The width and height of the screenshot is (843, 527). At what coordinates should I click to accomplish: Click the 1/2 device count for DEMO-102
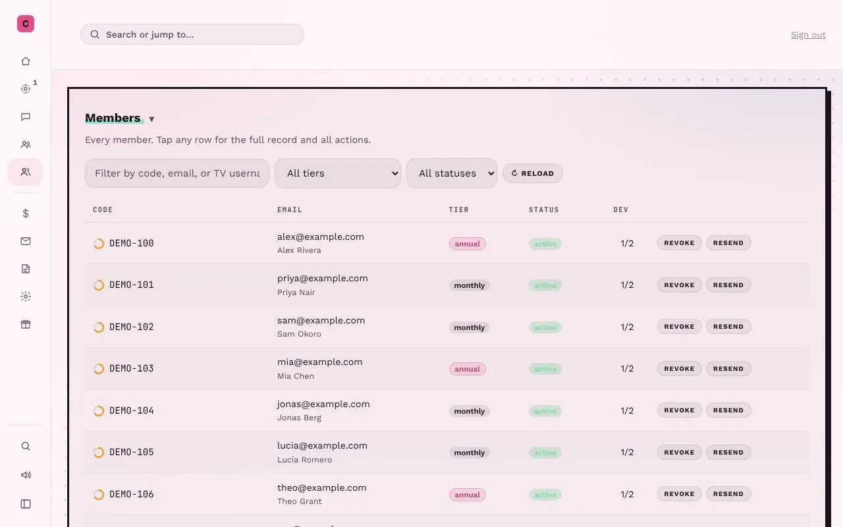[x=627, y=327]
